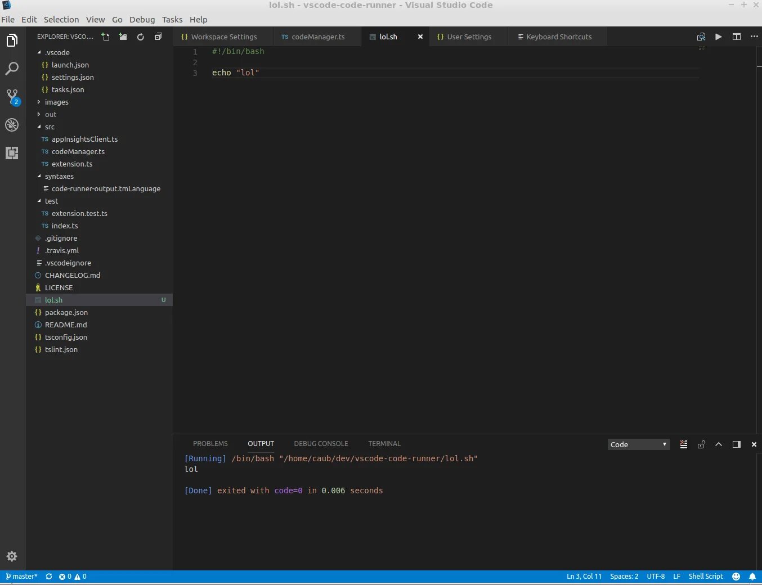Clear the output panel
762x585 pixels.
[684, 444]
